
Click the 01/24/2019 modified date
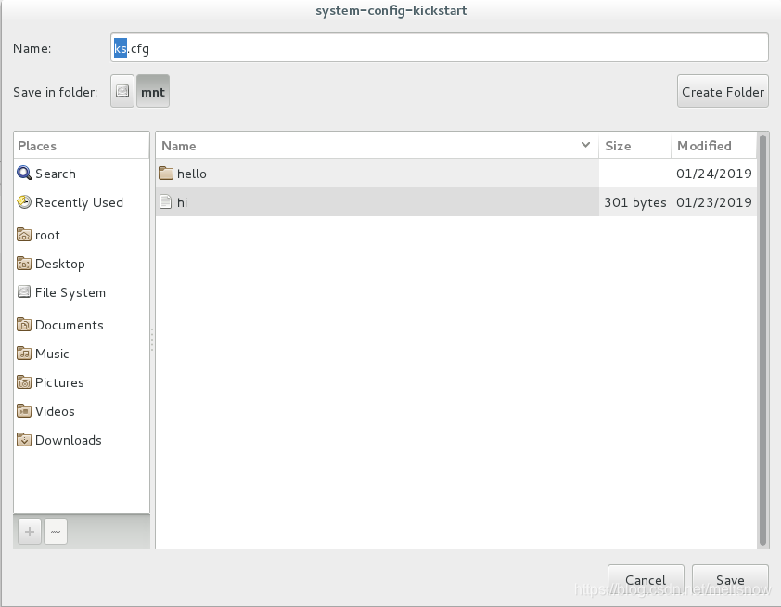(x=714, y=174)
